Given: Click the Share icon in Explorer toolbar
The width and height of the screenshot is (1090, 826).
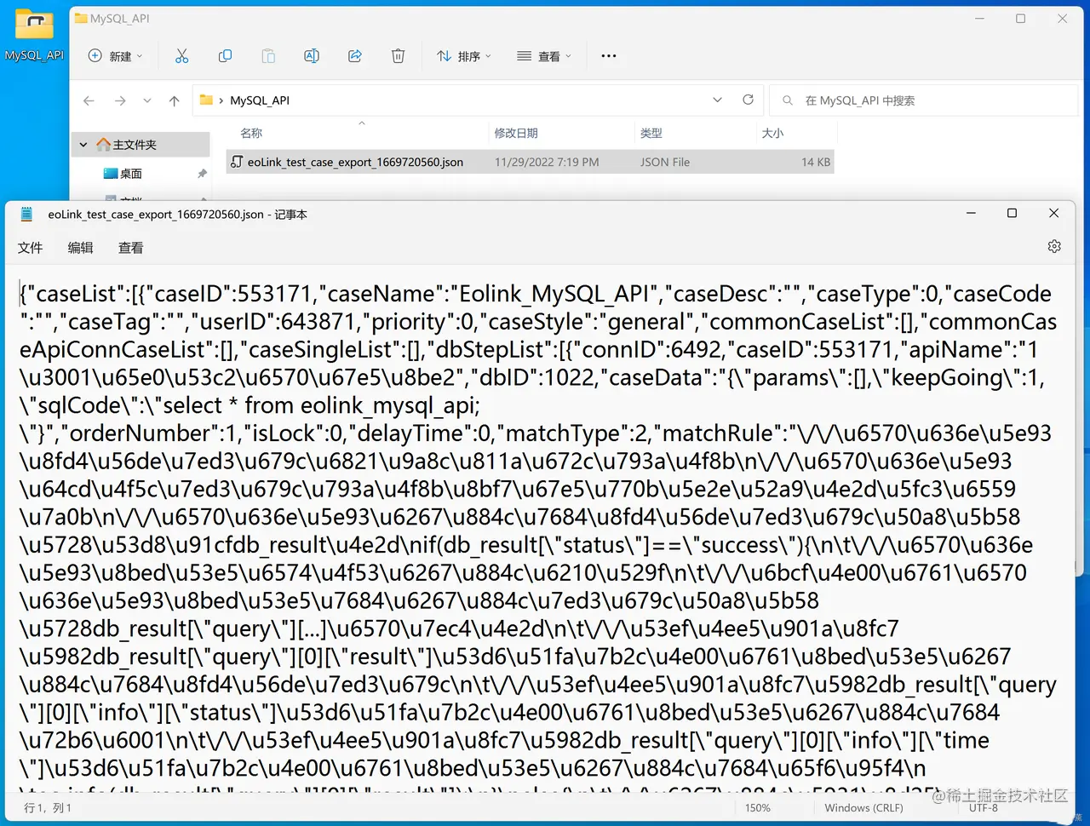Looking at the screenshot, I should tap(355, 56).
